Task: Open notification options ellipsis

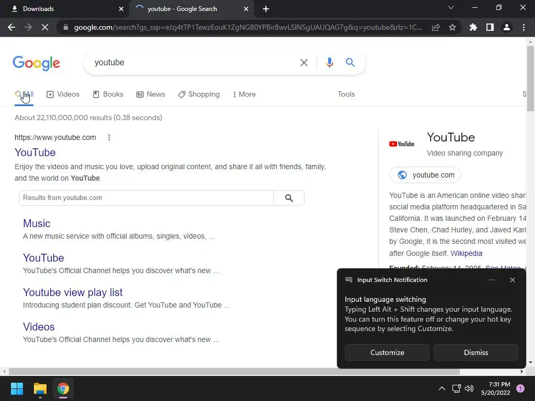Action: coord(491,280)
